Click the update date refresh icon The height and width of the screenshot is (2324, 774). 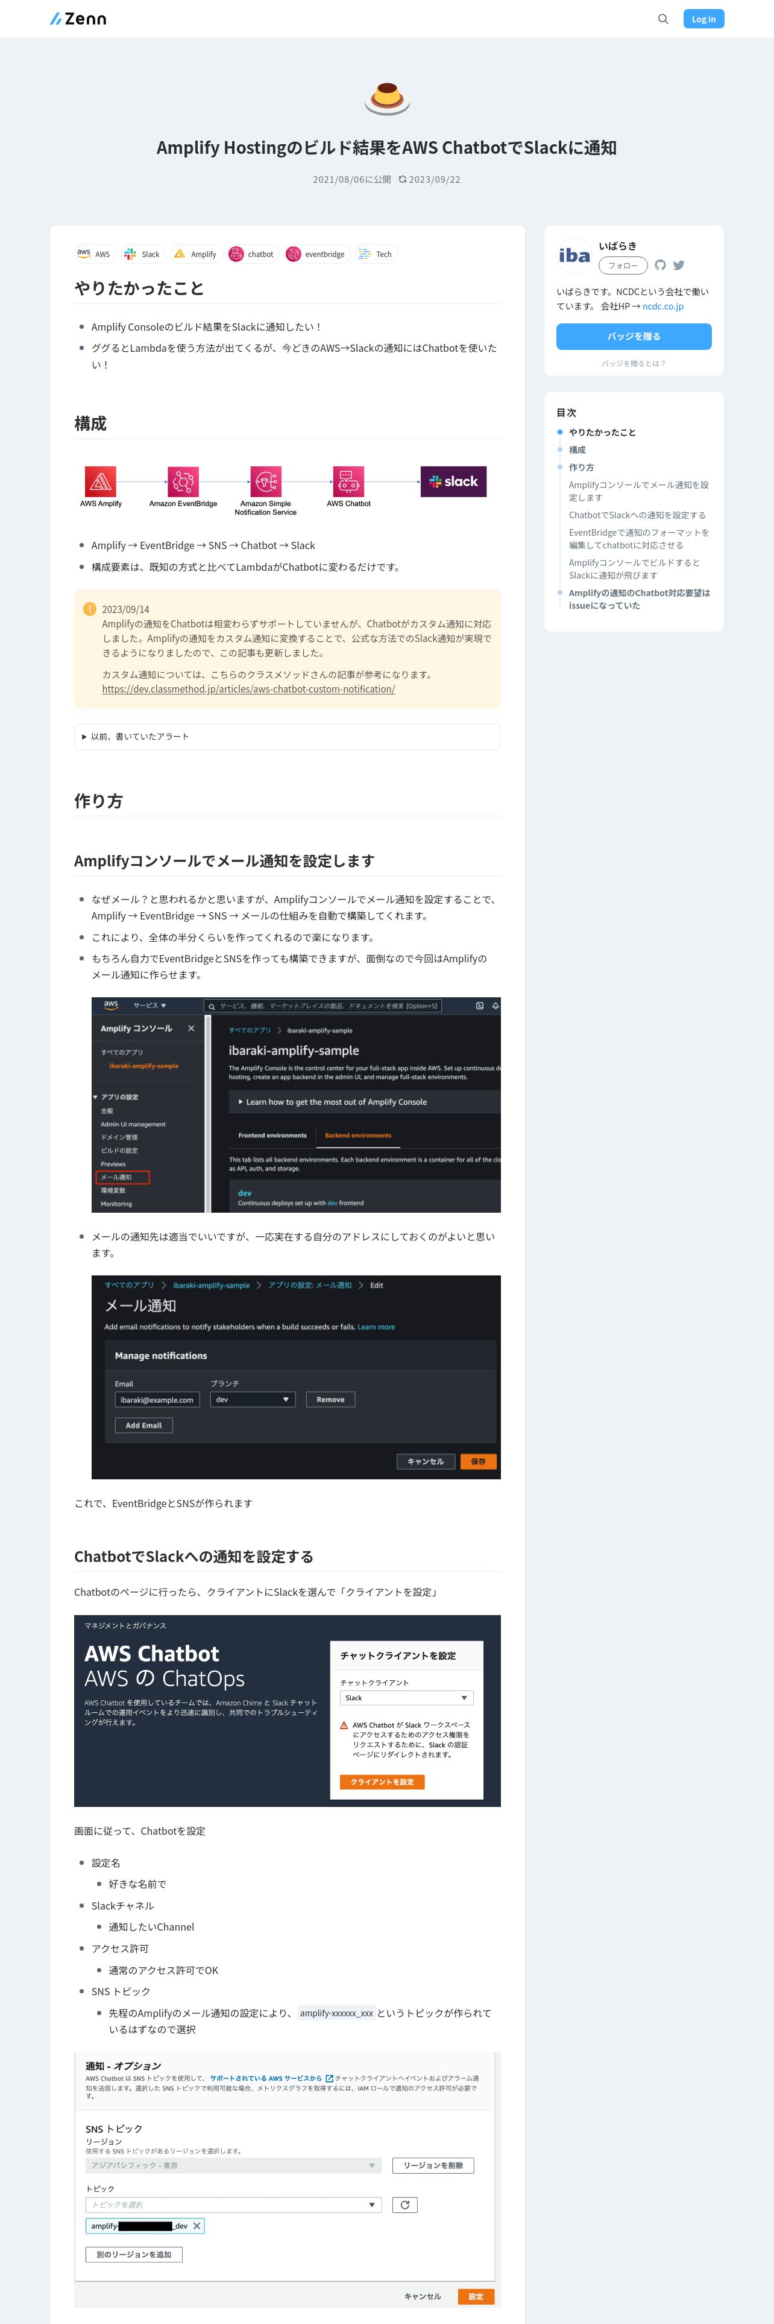pyautogui.click(x=402, y=180)
